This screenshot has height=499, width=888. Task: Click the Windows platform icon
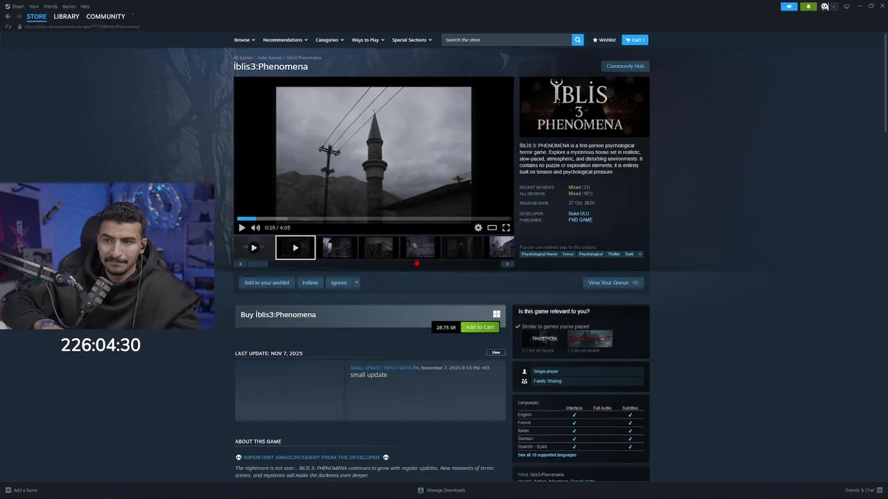tap(497, 314)
